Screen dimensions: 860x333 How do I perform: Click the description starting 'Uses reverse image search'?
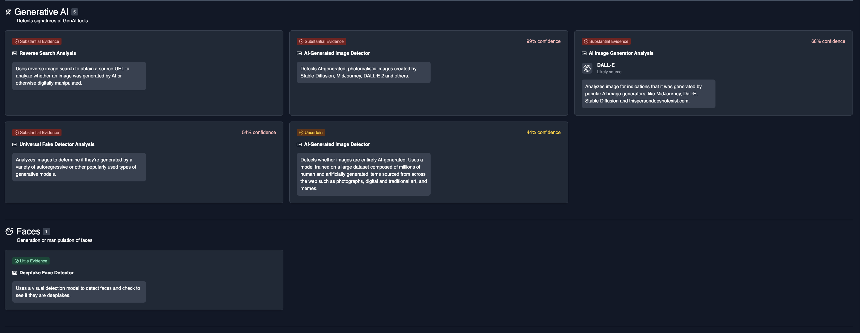[x=79, y=76]
